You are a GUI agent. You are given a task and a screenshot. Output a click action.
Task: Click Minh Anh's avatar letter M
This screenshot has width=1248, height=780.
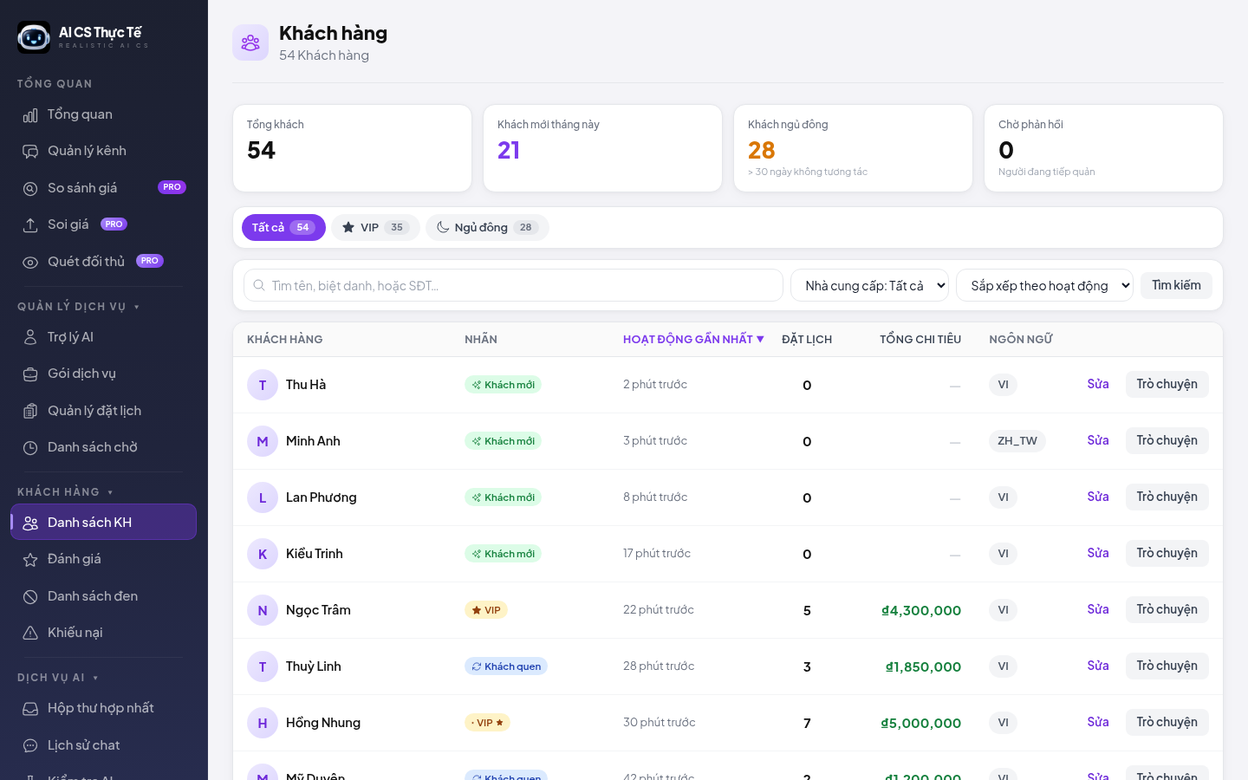tap(263, 441)
